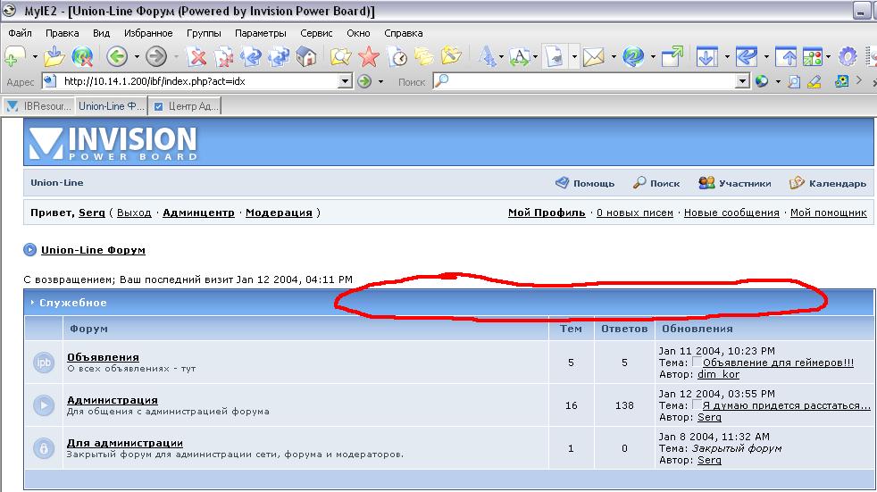The image size is (877, 492).
Task: Open the Файл menu
Action: pyautogui.click(x=20, y=33)
